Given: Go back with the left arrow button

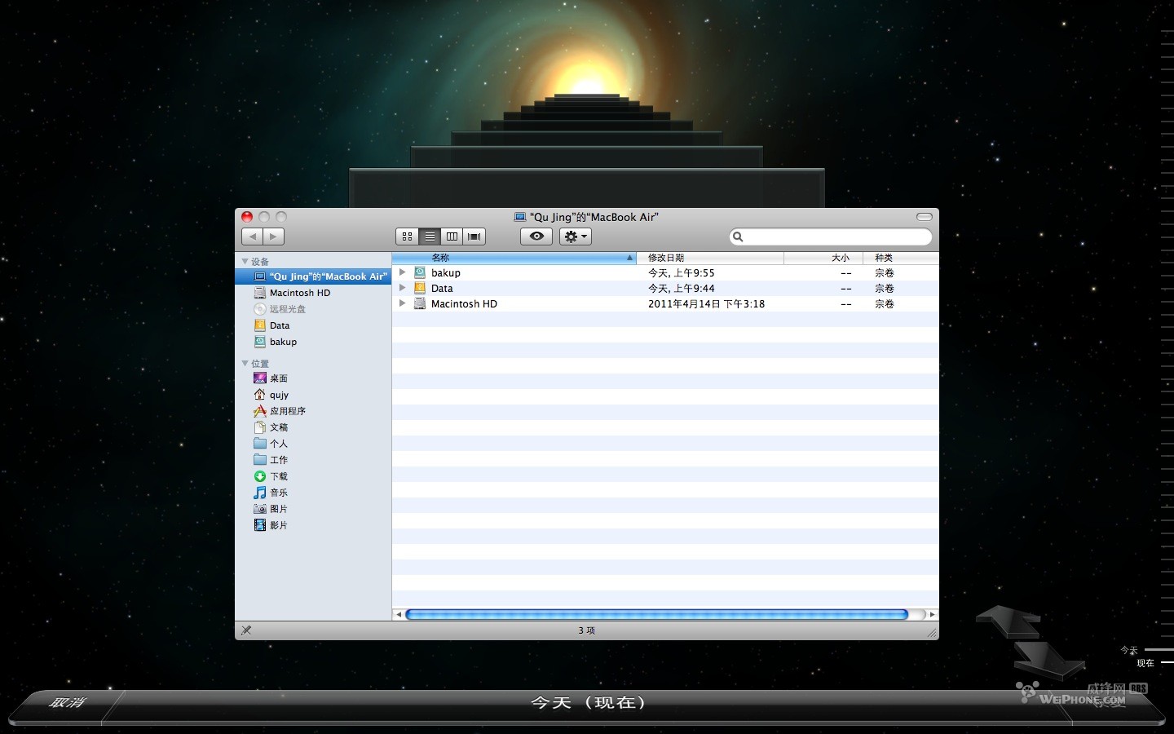Looking at the screenshot, I should (x=253, y=237).
